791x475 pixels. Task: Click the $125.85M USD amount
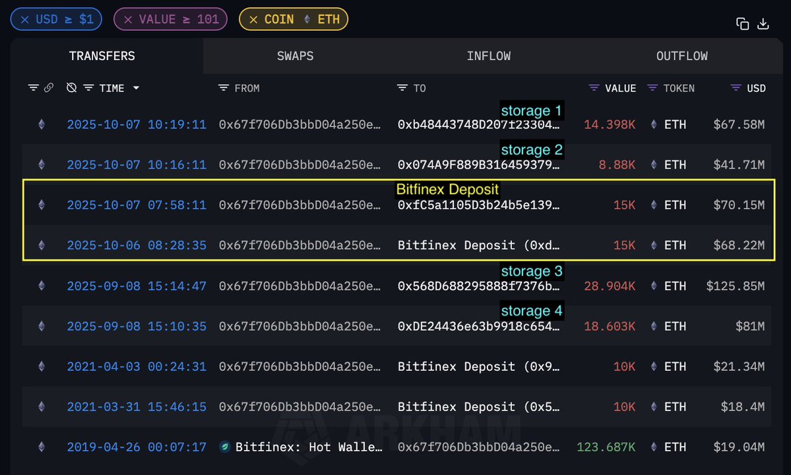click(x=735, y=286)
